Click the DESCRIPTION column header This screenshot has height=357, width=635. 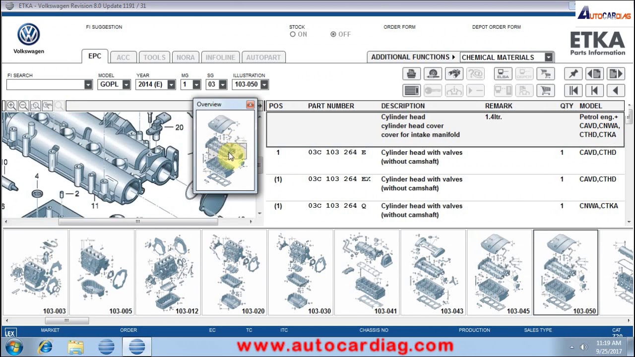[403, 106]
